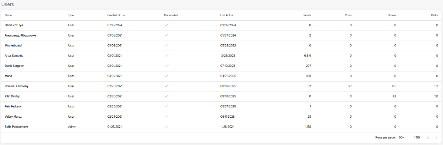
Task: Click Onboarded checkmark for Motherboard
Action: [x=166, y=45]
